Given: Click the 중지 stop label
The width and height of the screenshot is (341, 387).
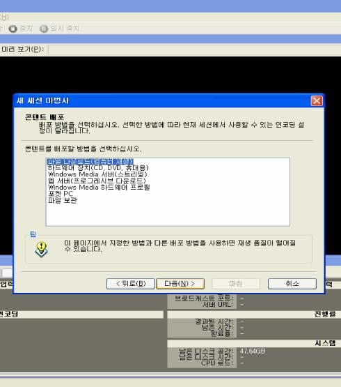Looking at the screenshot, I should pyautogui.click(x=26, y=29).
